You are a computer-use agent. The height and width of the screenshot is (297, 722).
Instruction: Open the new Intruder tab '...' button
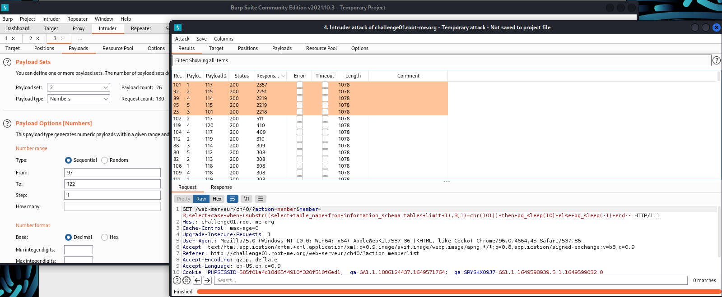point(80,39)
